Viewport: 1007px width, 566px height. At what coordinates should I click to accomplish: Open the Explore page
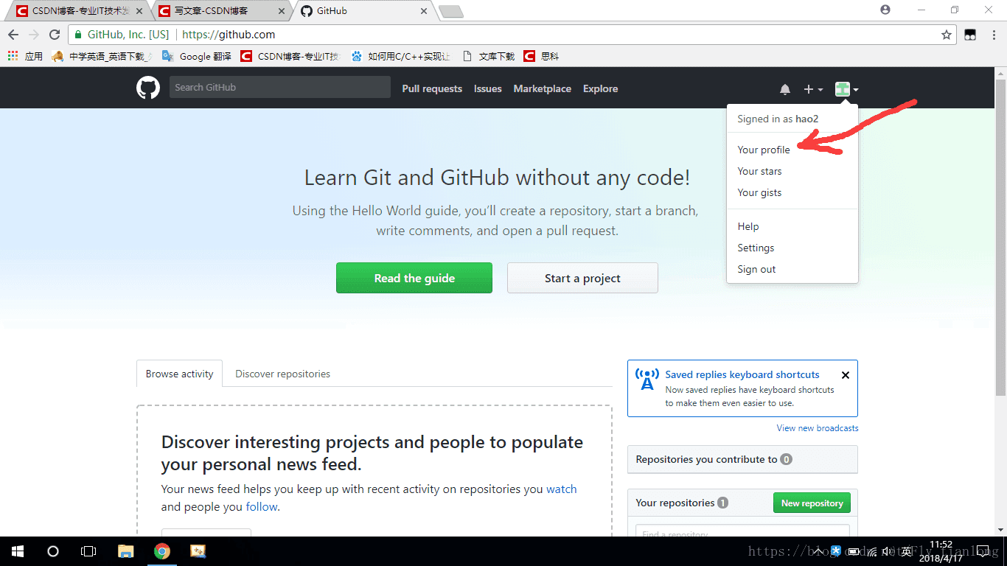(x=600, y=88)
